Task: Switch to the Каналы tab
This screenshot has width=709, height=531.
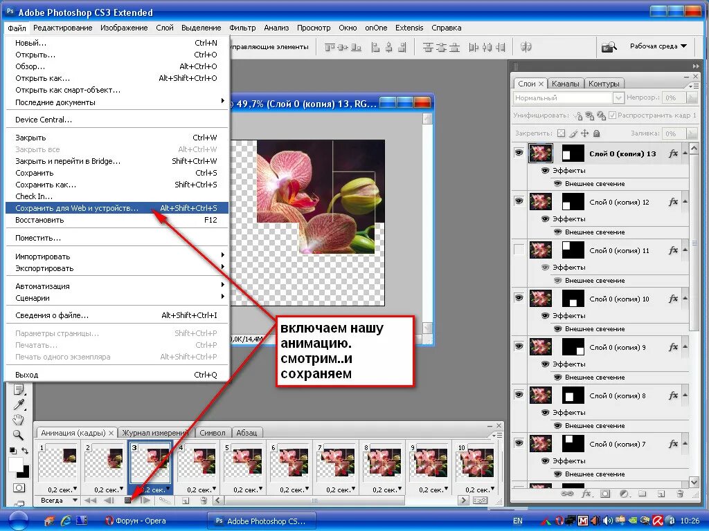Action: click(565, 84)
